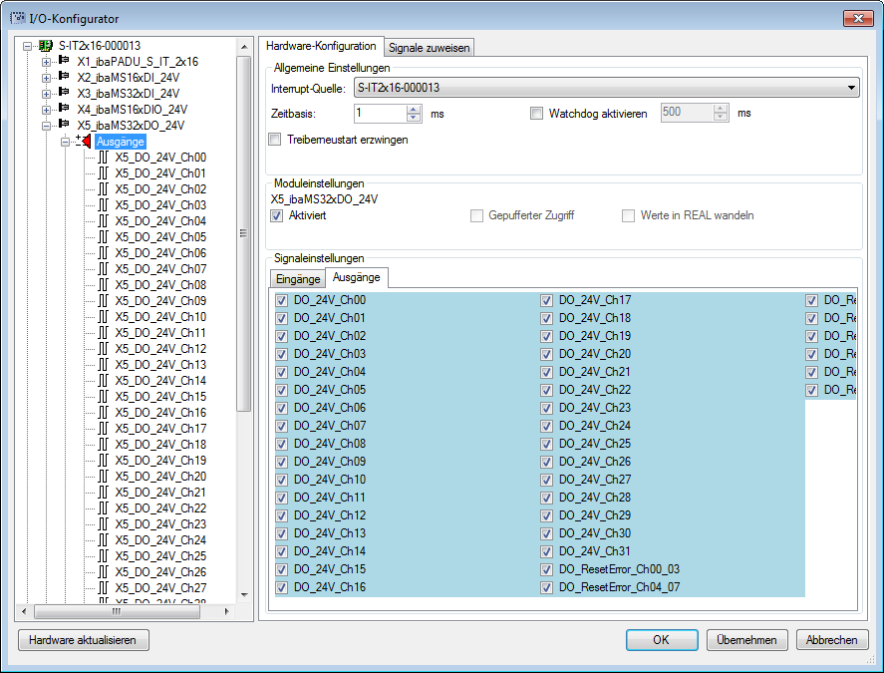Open the Interrupt-Quelle dropdown

pyautogui.click(x=850, y=89)
